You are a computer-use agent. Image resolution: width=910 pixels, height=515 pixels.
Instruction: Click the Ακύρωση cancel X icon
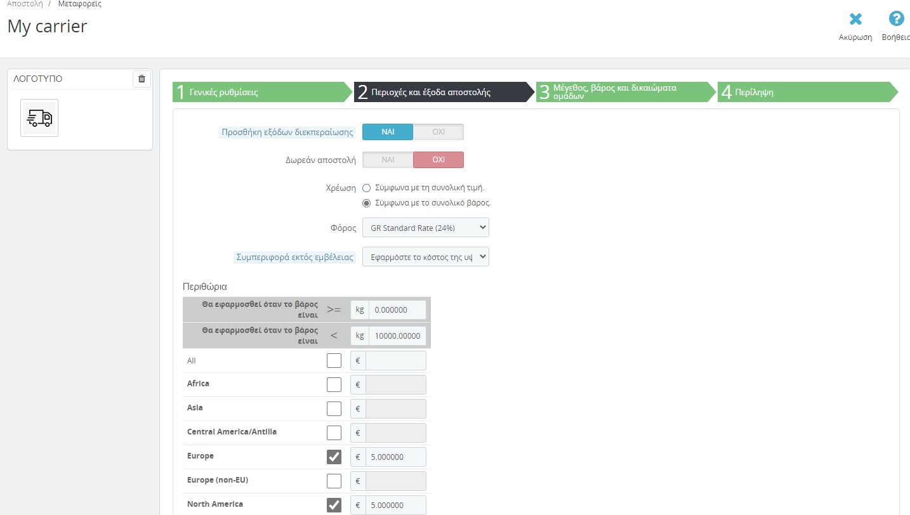pyautogui.click(x=855, y=20)
